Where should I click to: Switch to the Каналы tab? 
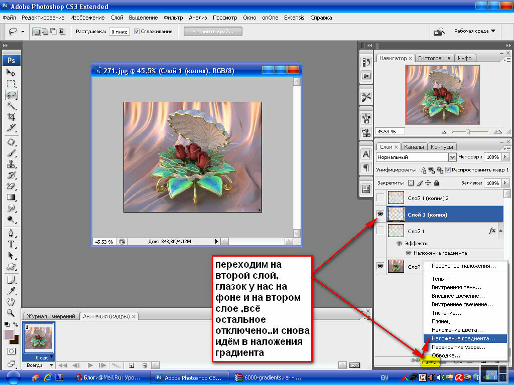click(414, 147)
